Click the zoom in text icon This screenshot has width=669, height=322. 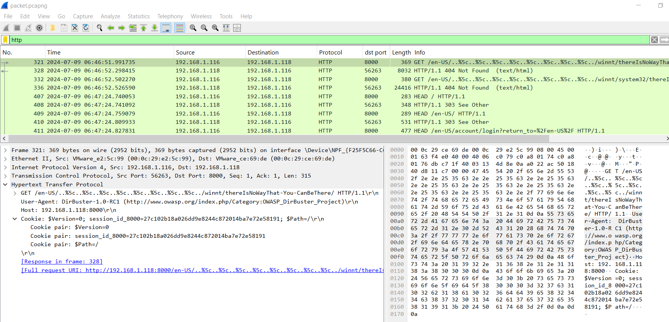click(x=193, y=28)
